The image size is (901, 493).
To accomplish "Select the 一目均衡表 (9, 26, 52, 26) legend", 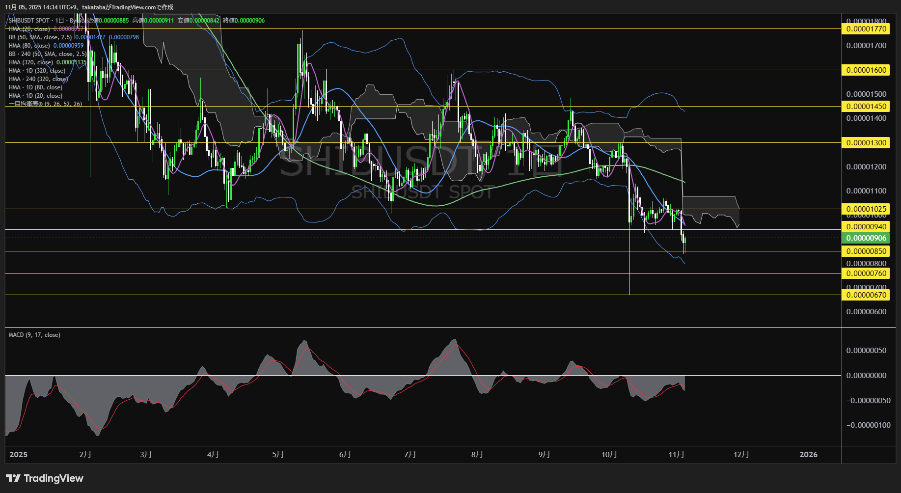I will [45, 104].
